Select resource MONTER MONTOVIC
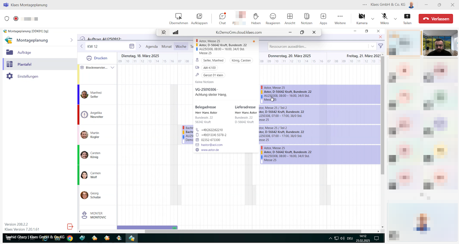 [x=97, y=215]
